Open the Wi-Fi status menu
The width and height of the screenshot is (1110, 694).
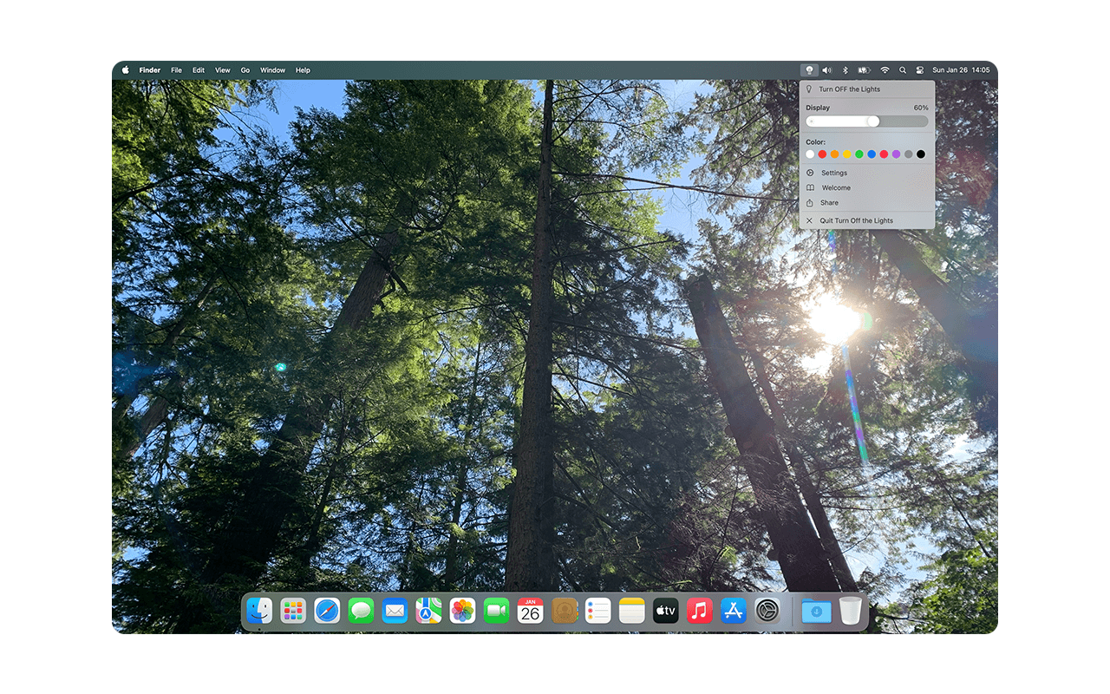click(x=885, y=70)
